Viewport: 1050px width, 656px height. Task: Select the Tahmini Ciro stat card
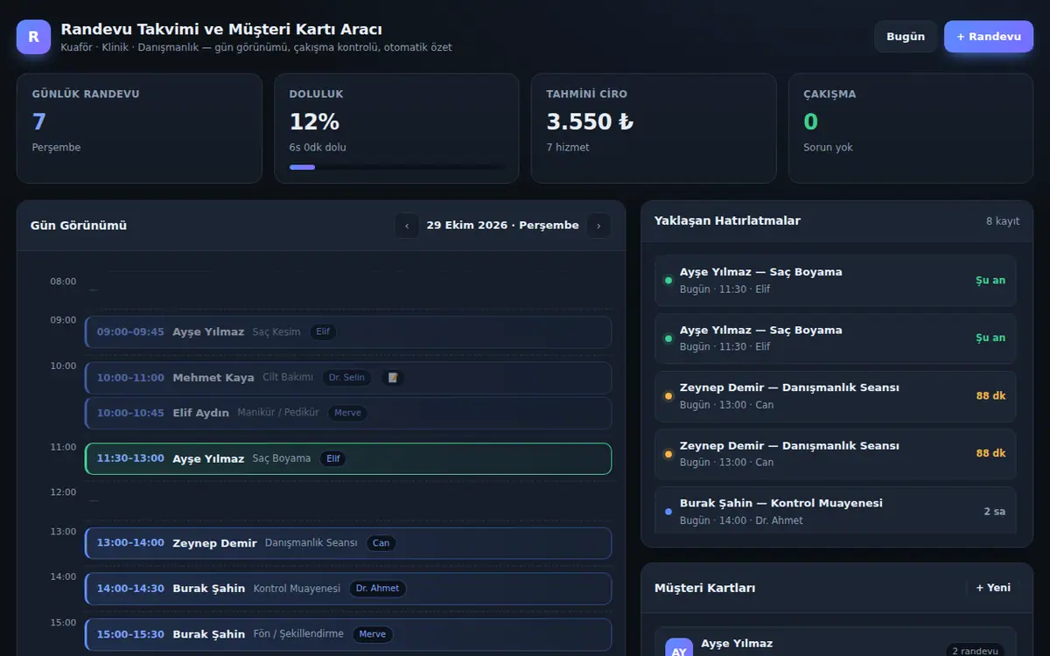[x=654, y=129]
